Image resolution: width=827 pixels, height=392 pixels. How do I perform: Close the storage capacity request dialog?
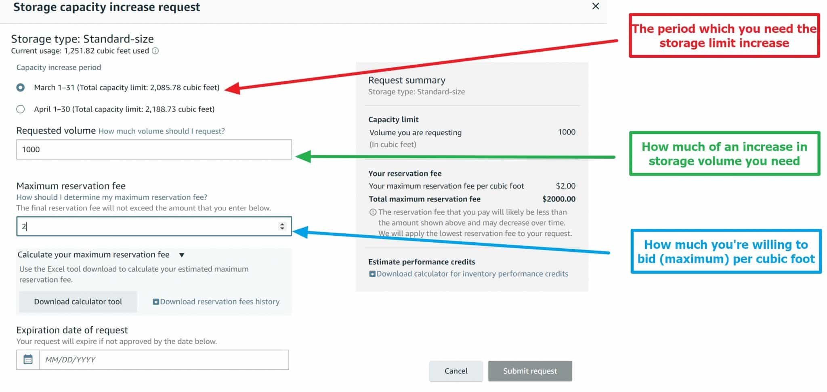point(595,6)
